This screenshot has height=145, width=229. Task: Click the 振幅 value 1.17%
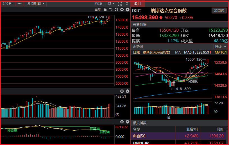pyautogui.click(x=173, y=41)
